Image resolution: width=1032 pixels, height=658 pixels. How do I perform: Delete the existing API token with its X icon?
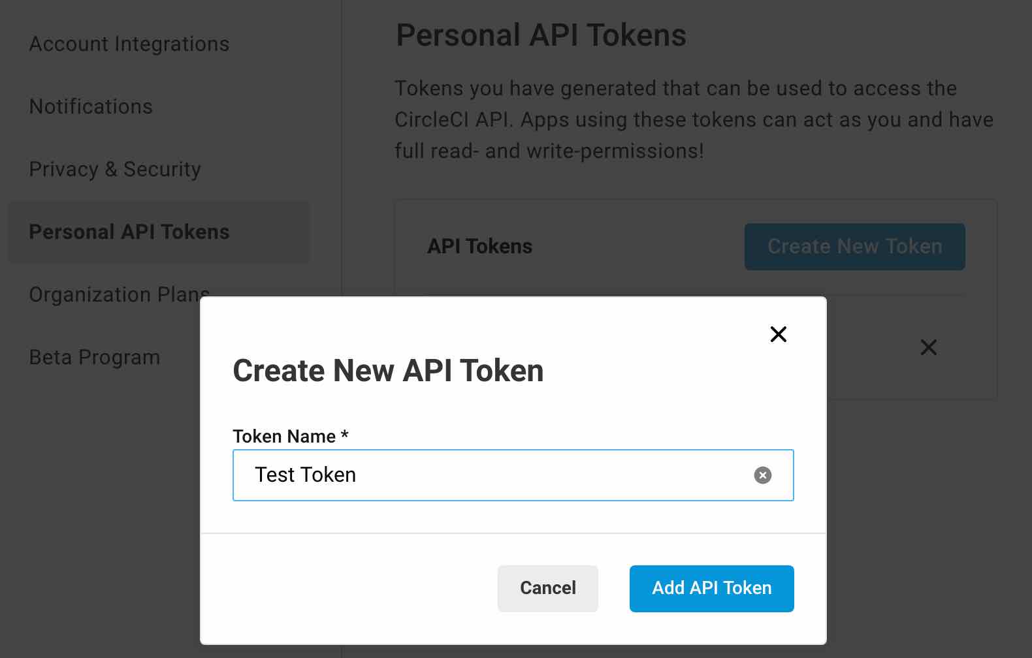pos(929,347)
